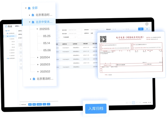The height and width of the screenshot is (118, 167).
Task: Jump to the last page in pagination
Action: (140, 102)
